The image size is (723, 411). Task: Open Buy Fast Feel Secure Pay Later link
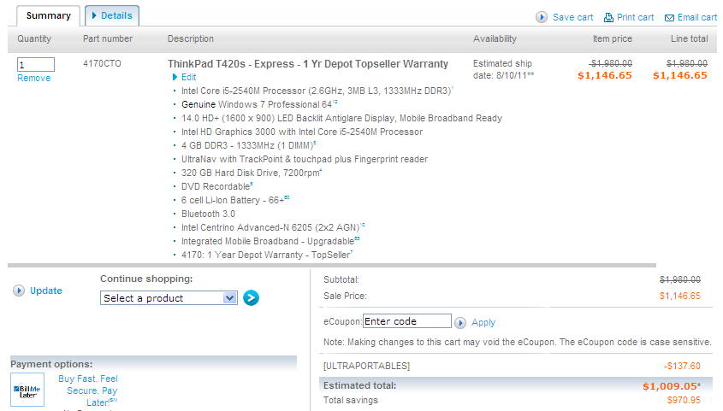pos(87,390)
